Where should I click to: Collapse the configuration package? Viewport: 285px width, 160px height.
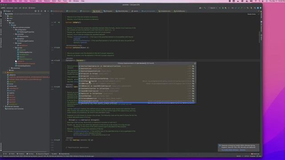14,30
